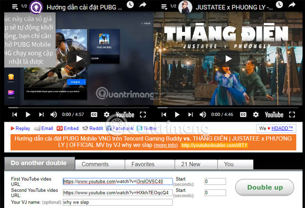Make the right player fullscreen

(292, 114)
